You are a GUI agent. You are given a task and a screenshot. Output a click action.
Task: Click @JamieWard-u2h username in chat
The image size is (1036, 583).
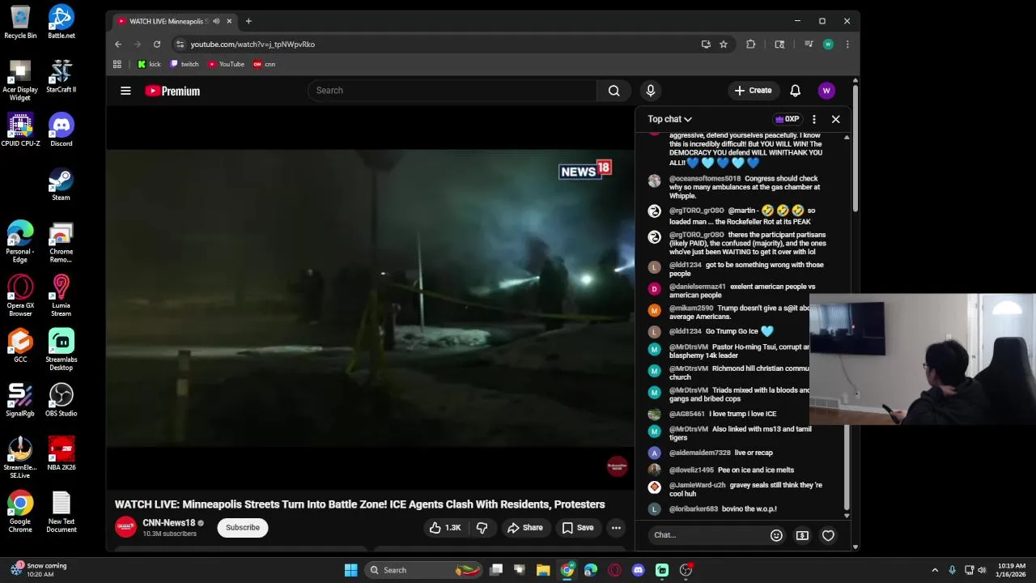pos(697,485)
